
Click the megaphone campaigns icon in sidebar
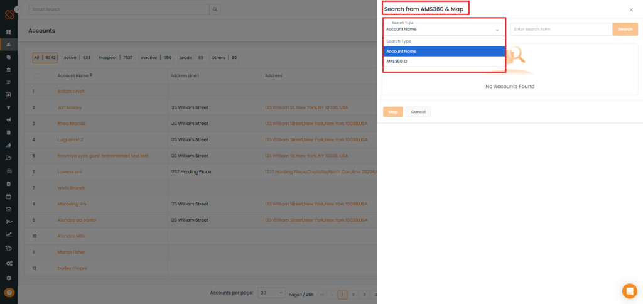pos(9,120)
